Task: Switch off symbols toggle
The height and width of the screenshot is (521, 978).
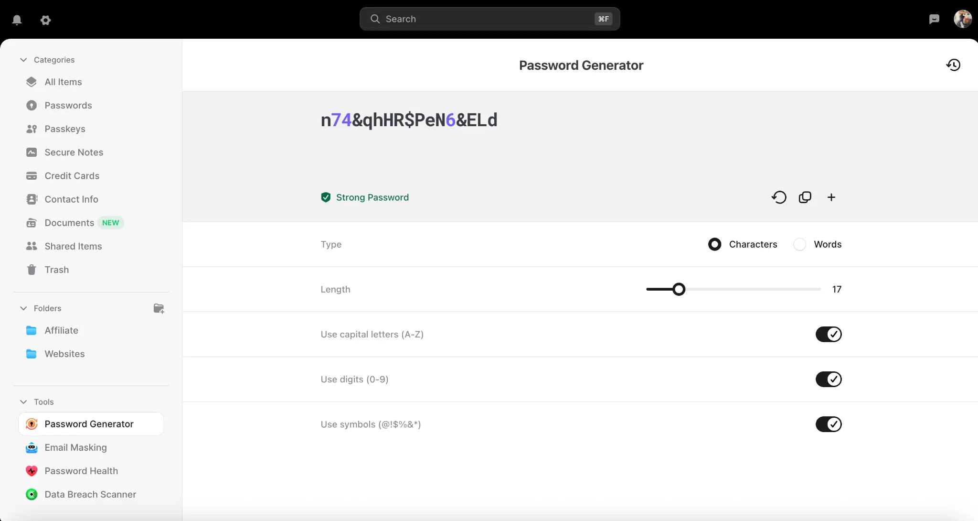Action: coord(829,424)
